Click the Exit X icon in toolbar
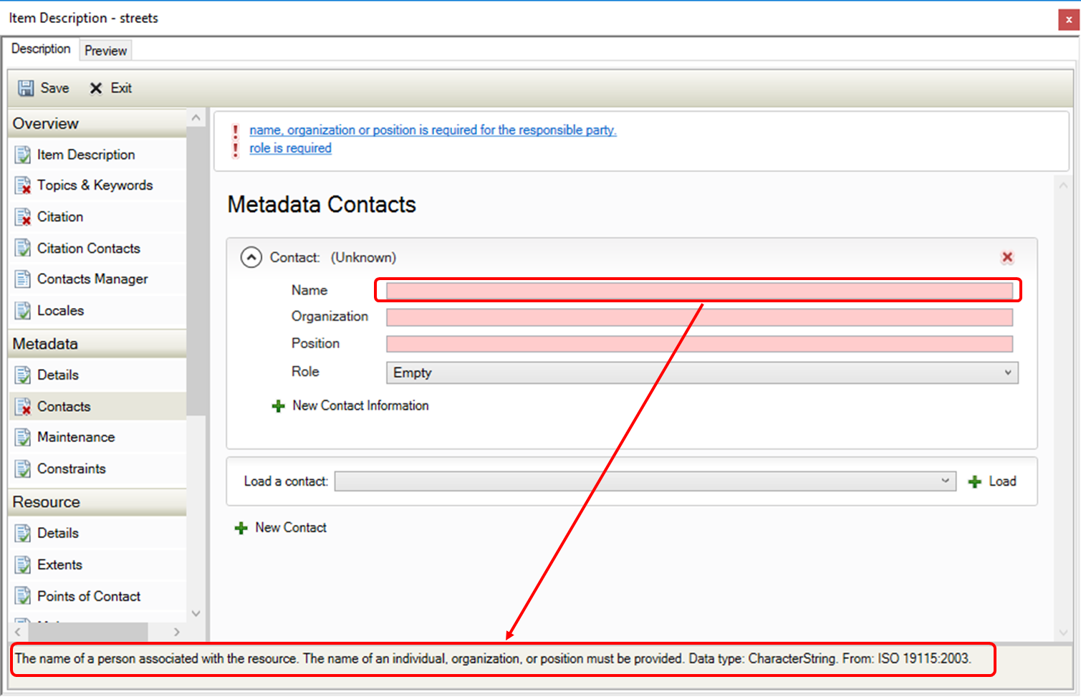 (96, 88)
